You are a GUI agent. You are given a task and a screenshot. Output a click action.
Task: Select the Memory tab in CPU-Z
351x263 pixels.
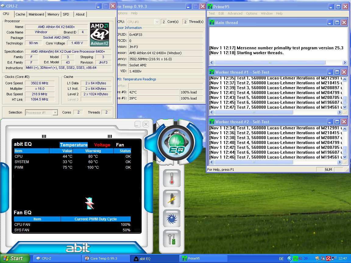click(x=53, y=14)
